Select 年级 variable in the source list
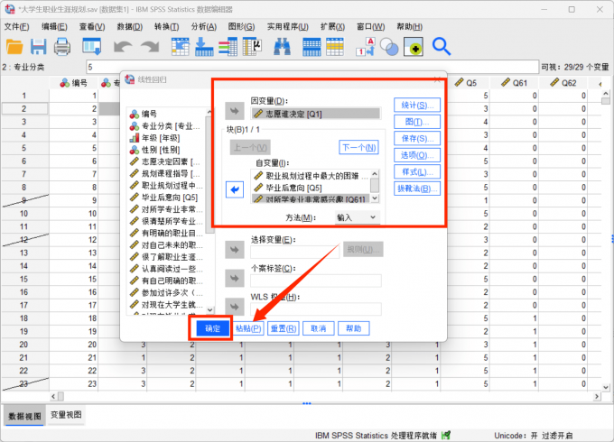Image resolution: width=614 pixels, height=442 pixels. point(161,138)
